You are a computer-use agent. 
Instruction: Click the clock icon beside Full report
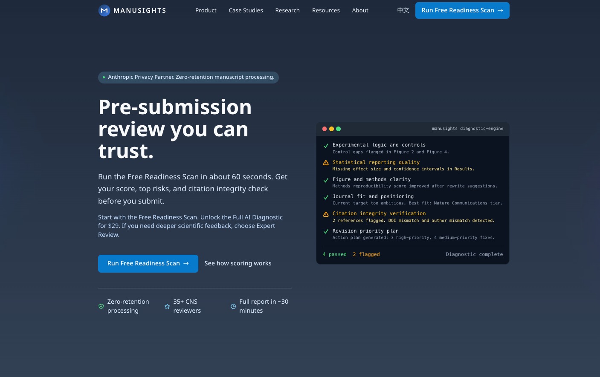coord(233,306)
